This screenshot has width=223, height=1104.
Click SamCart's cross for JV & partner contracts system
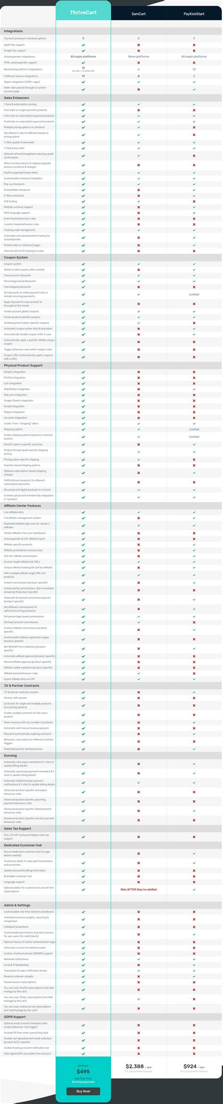point(138,692)
